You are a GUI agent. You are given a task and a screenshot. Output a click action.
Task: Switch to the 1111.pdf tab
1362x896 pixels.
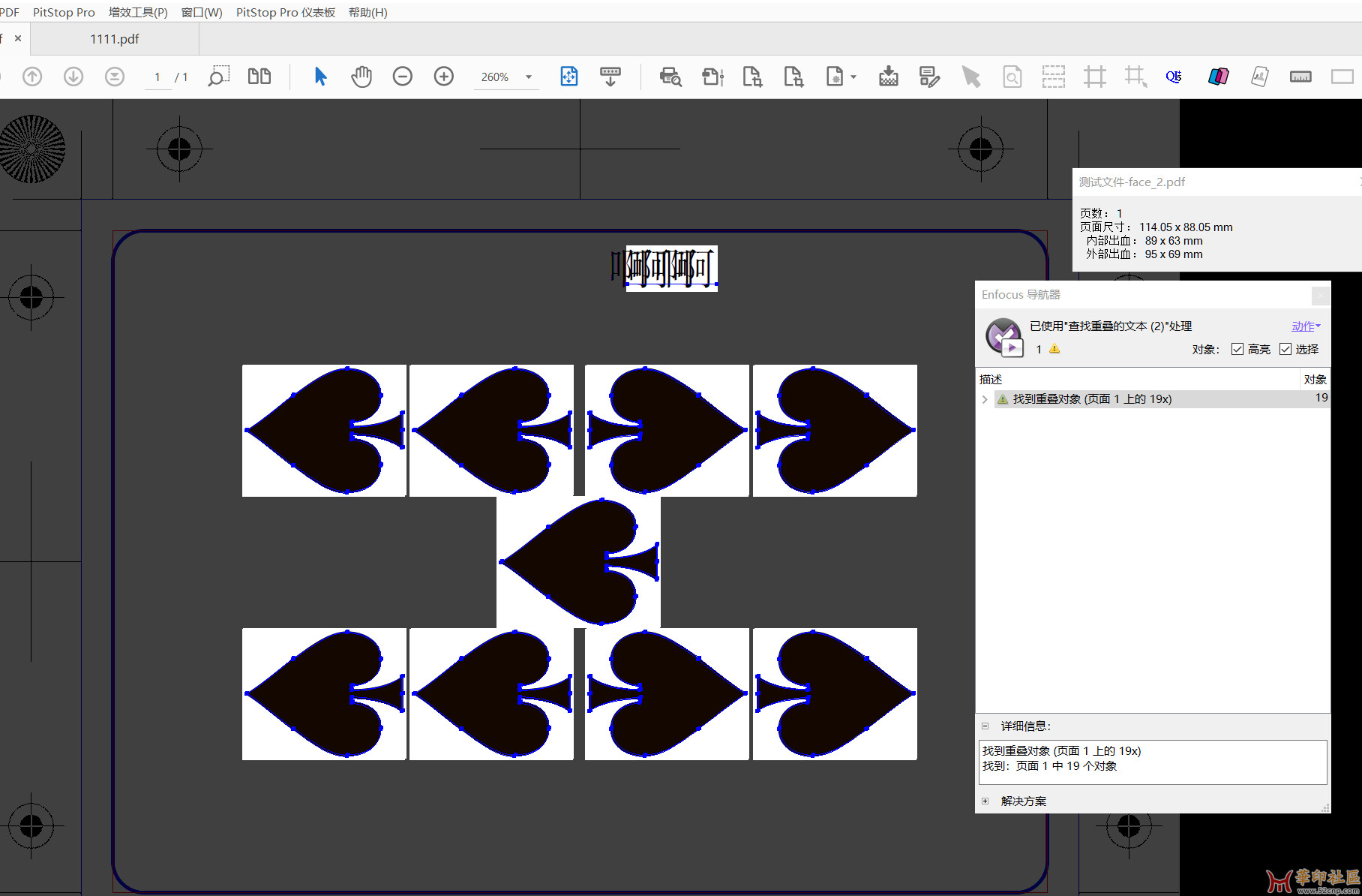(115, 39)
